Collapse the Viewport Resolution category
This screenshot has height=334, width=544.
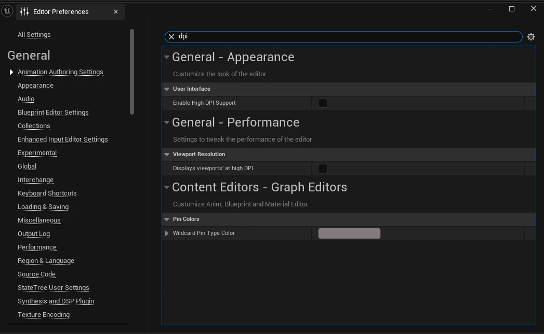pos(167,154)
